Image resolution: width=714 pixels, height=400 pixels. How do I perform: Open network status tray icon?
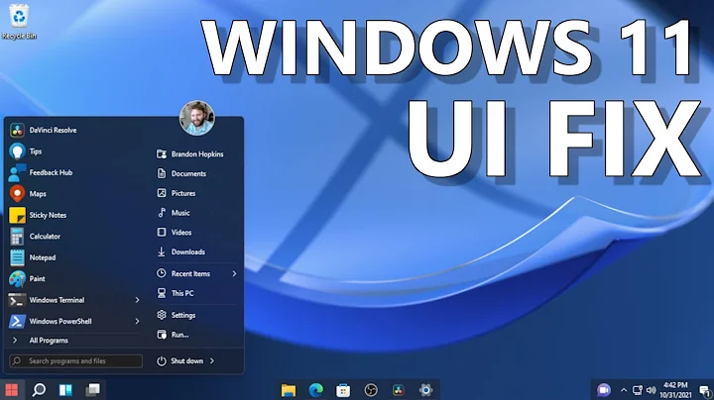[x=638, y=390]
